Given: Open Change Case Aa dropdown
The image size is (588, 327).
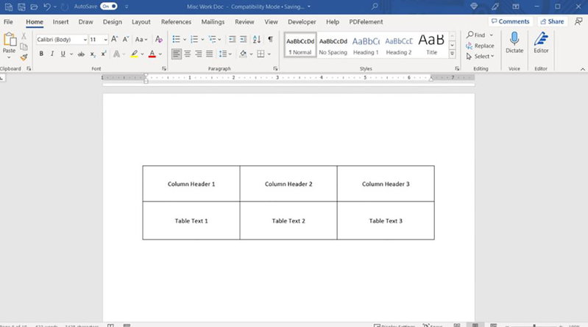Looking at the screenshot, I should pos(141,39).
